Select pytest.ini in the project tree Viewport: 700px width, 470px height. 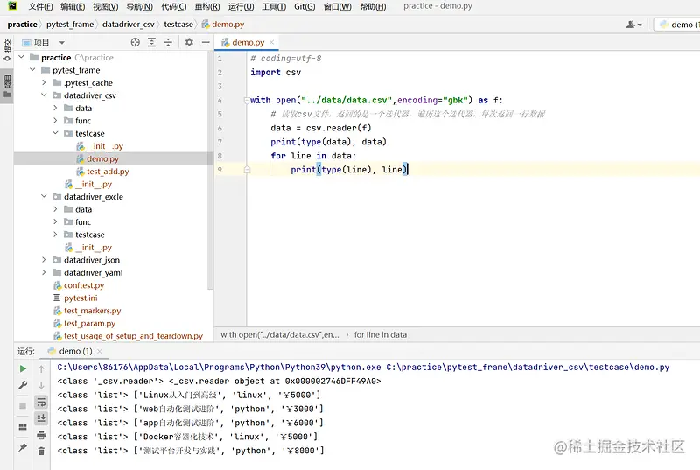click(80, 298)
